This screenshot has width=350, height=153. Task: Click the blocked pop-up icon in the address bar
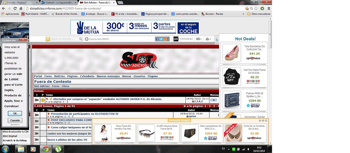pos(247,8)
